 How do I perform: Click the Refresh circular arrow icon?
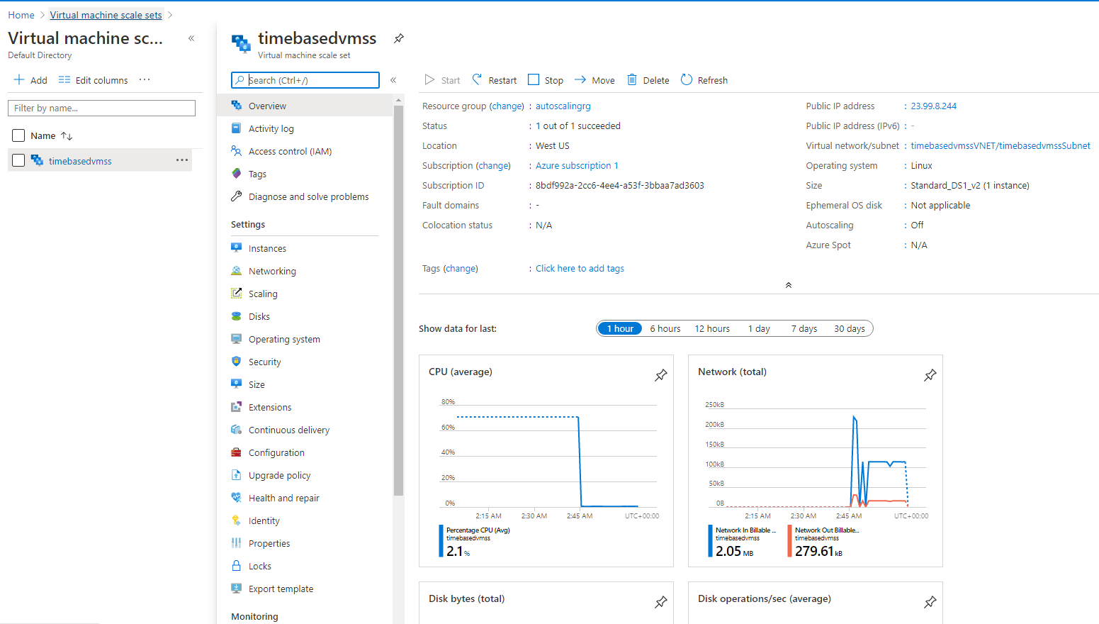(686, 79)
